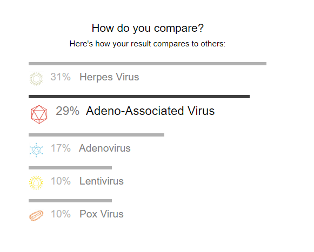This screenshot has height=252, width=314.
Task: Click the Lentivirus result label
Action: (x=102, y=181)
